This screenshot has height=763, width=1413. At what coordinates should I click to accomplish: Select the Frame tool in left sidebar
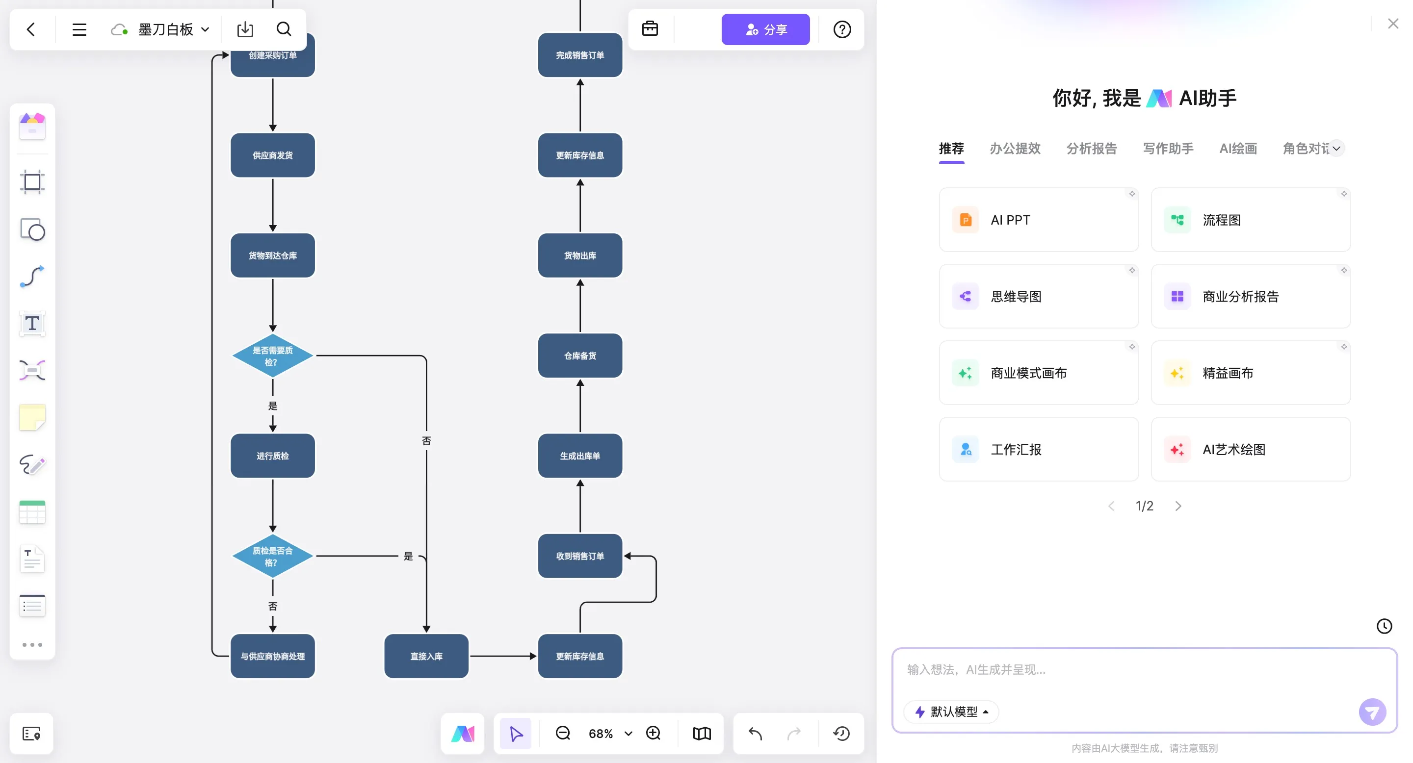[32, 182]
